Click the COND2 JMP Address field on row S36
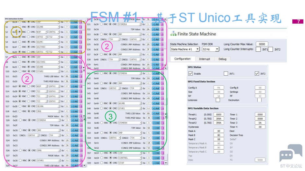The height and width of the screenshot is (171, 305). click(148, 49)
